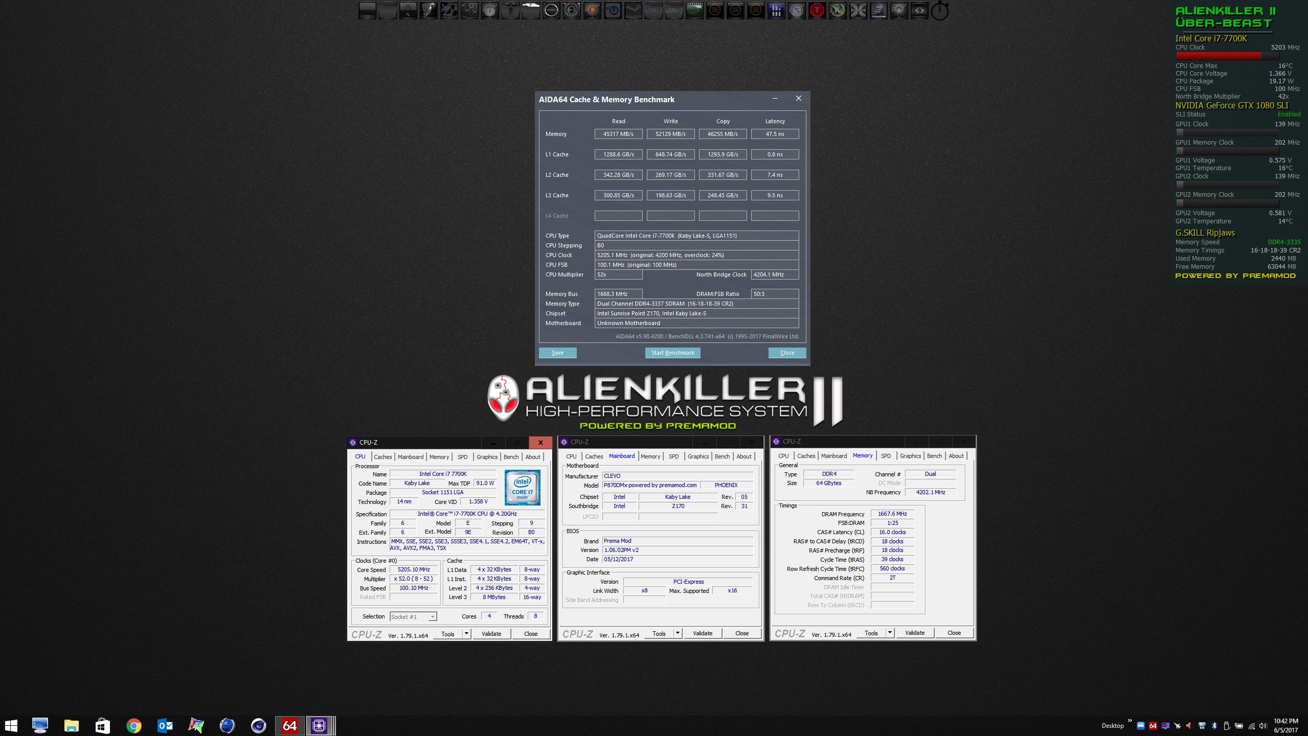Click the Start Benchmark button

[x=672, y=353]
